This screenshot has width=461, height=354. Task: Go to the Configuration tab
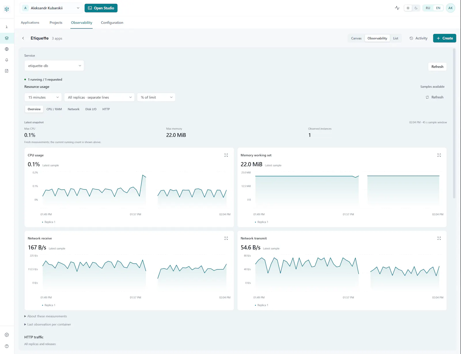click(x=112, y=22)
